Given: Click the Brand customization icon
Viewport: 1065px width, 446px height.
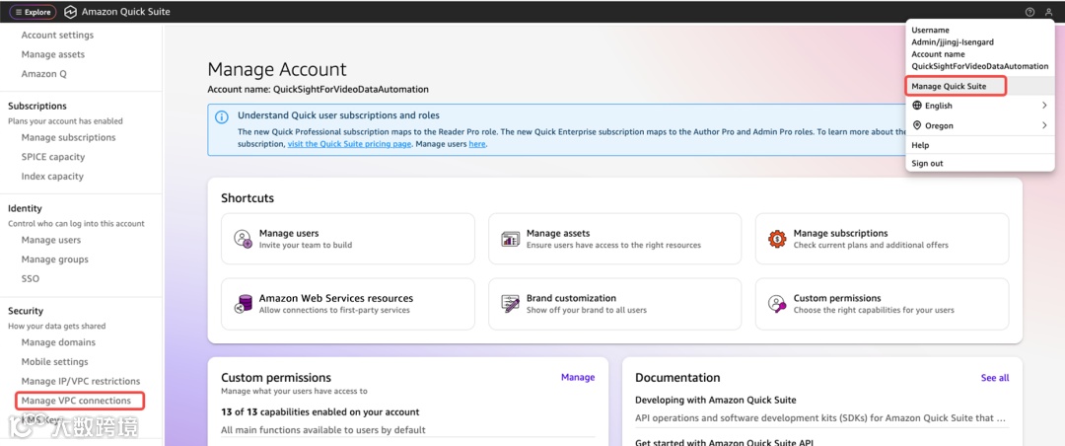Looking at the screenshot, I should (510, 304).
